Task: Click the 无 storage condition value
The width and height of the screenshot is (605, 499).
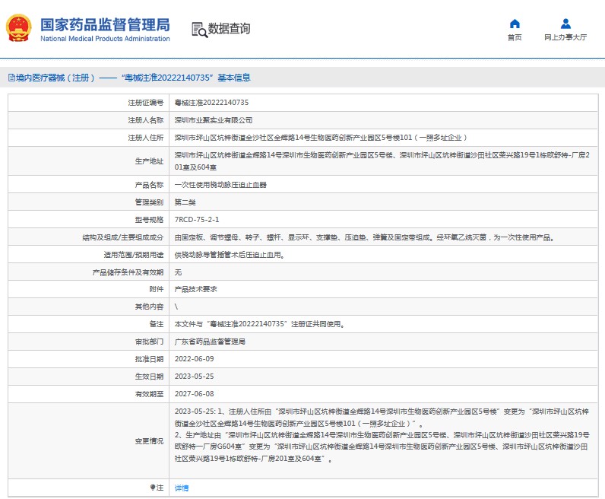Action: click(x=178, y=272)
